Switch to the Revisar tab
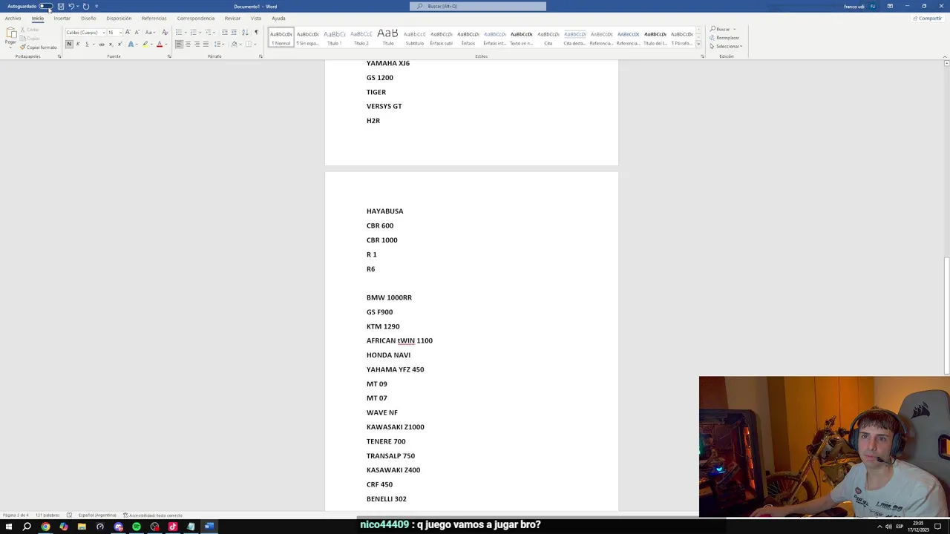 (x=232, y=19)
